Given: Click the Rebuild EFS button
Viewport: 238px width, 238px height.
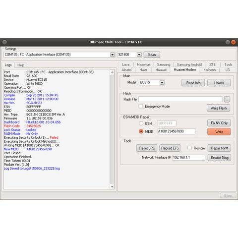Looking at the screenshot, I should (x=170, y=148).
